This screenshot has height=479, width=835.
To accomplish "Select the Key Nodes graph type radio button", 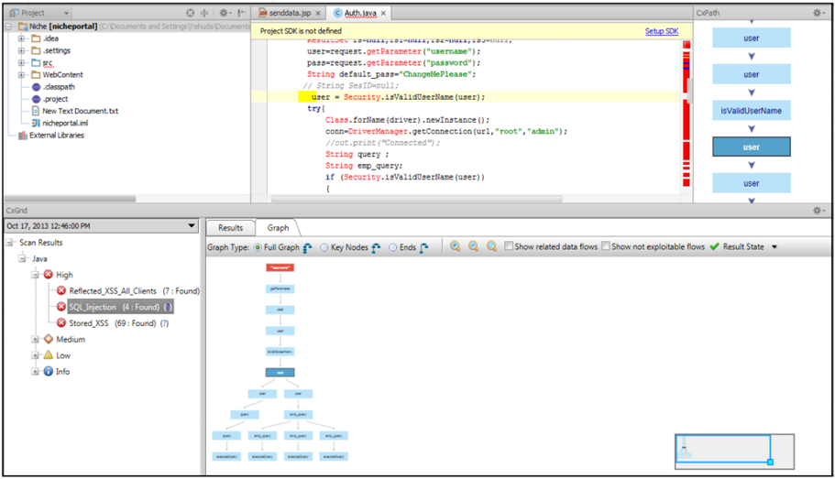I will click(x=324, y=247).
